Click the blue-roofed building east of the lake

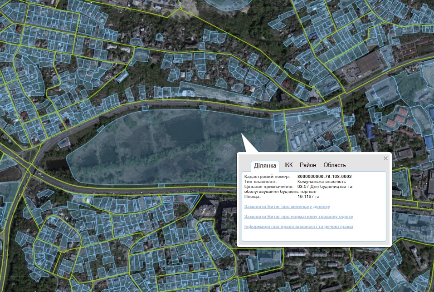(371, 131)
